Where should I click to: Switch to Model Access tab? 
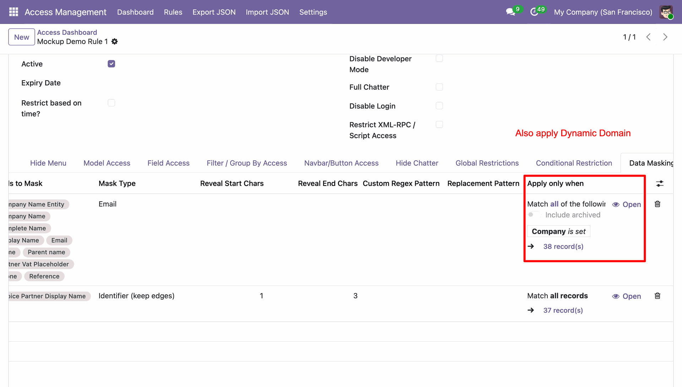[x=107, y=163]
